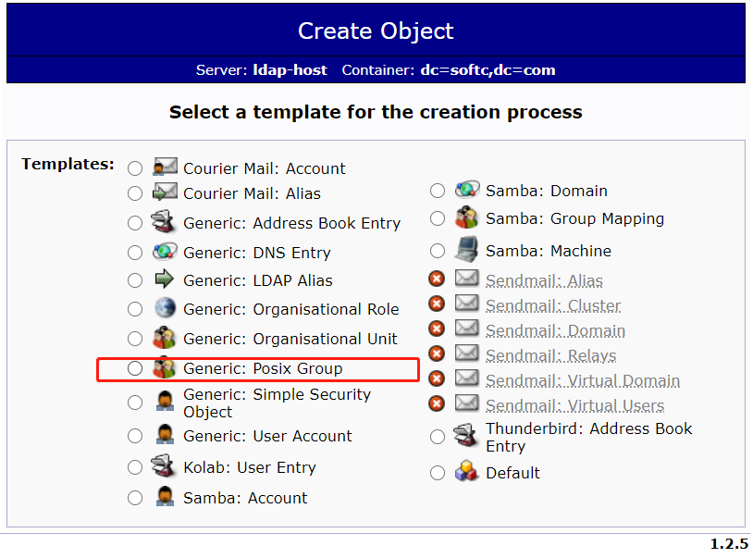
Task: Select the Courier Mail: Alias radio button
Action: 135,194
